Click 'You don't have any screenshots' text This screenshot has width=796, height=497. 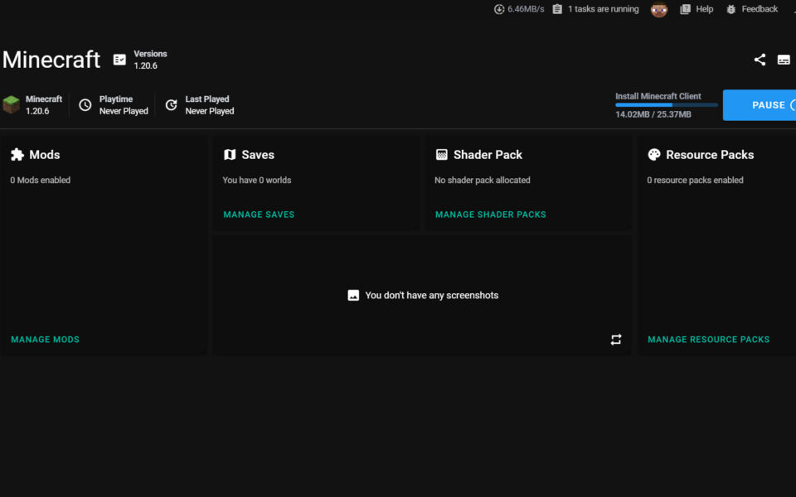coord(431,295)
